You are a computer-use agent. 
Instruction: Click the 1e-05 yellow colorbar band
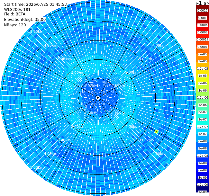point(203,76)
